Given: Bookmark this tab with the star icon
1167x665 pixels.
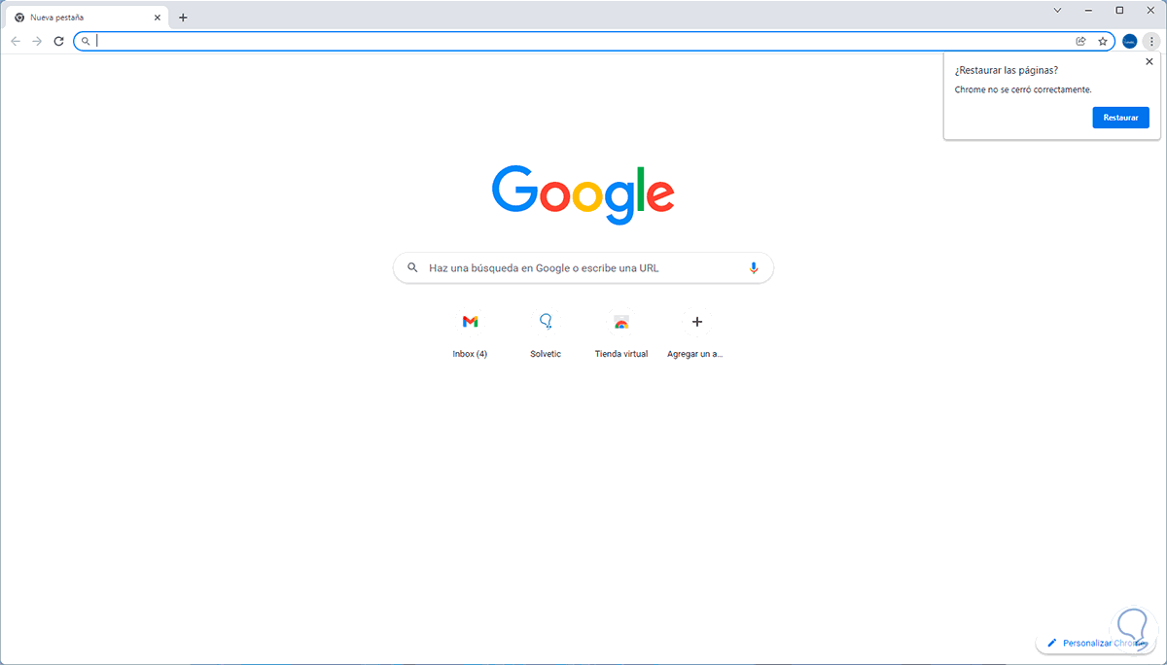Looking at the screenshot, I should coord(1103,41).
